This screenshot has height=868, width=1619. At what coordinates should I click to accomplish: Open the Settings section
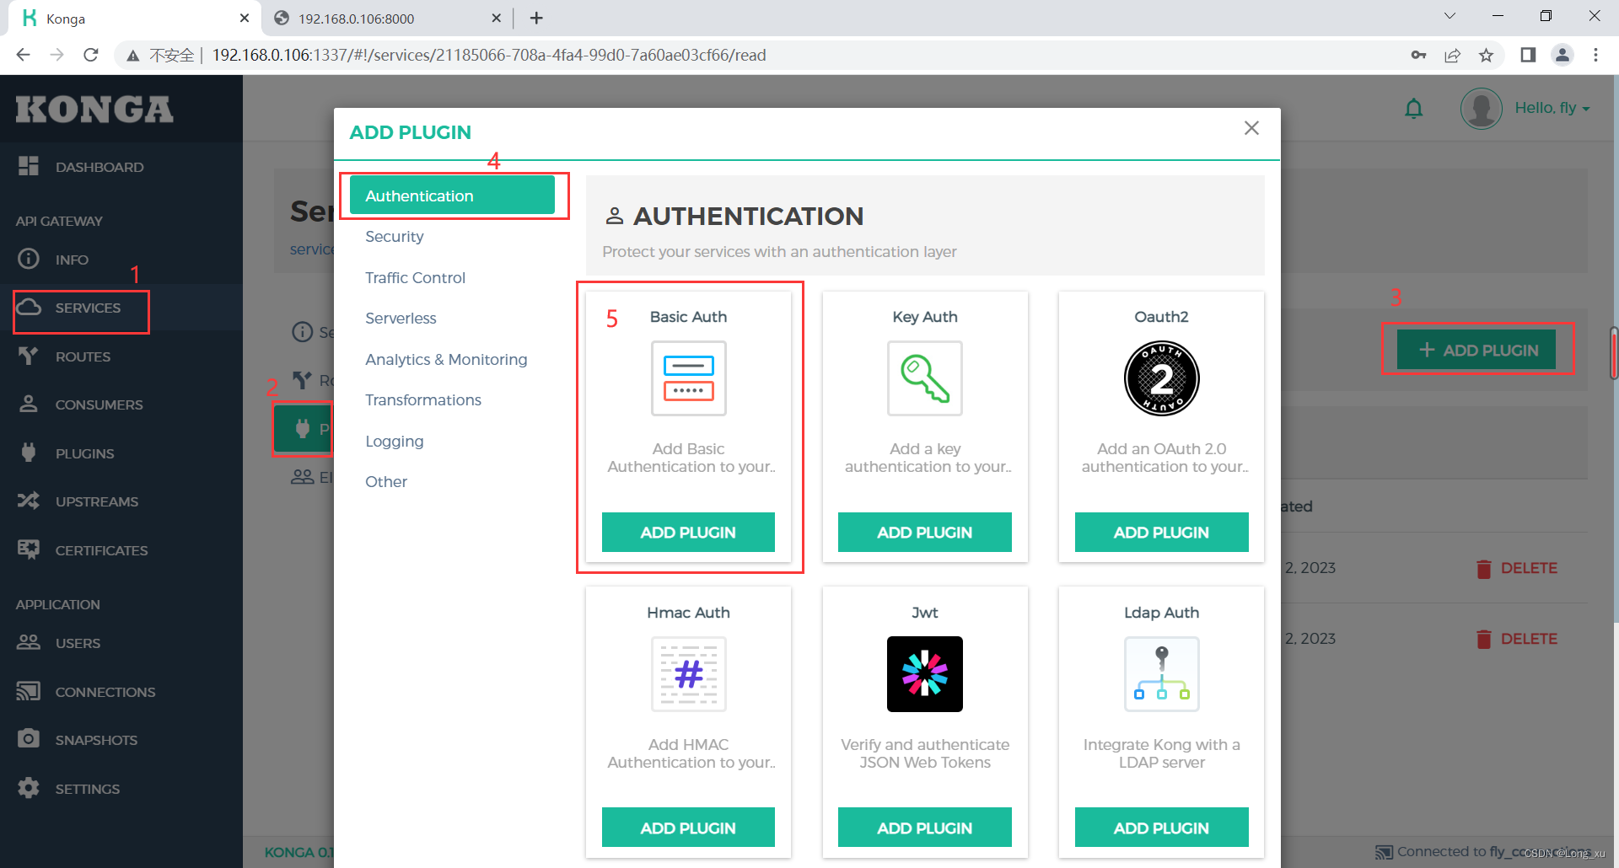[87, 788]
